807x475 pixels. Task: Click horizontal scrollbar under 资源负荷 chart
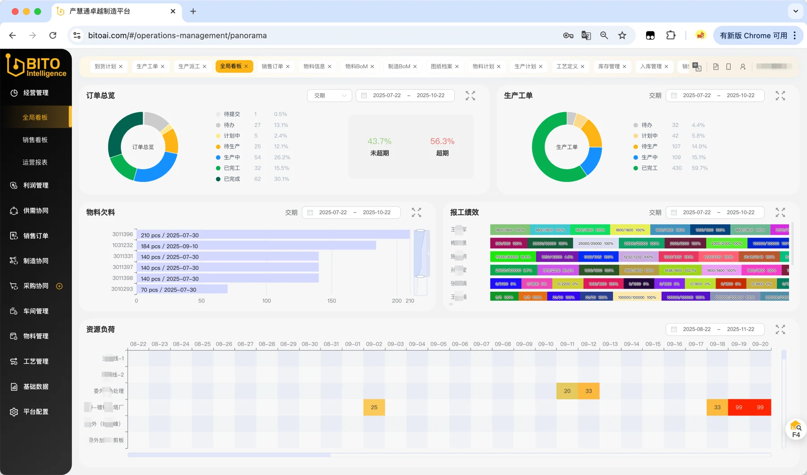(229, 455)
